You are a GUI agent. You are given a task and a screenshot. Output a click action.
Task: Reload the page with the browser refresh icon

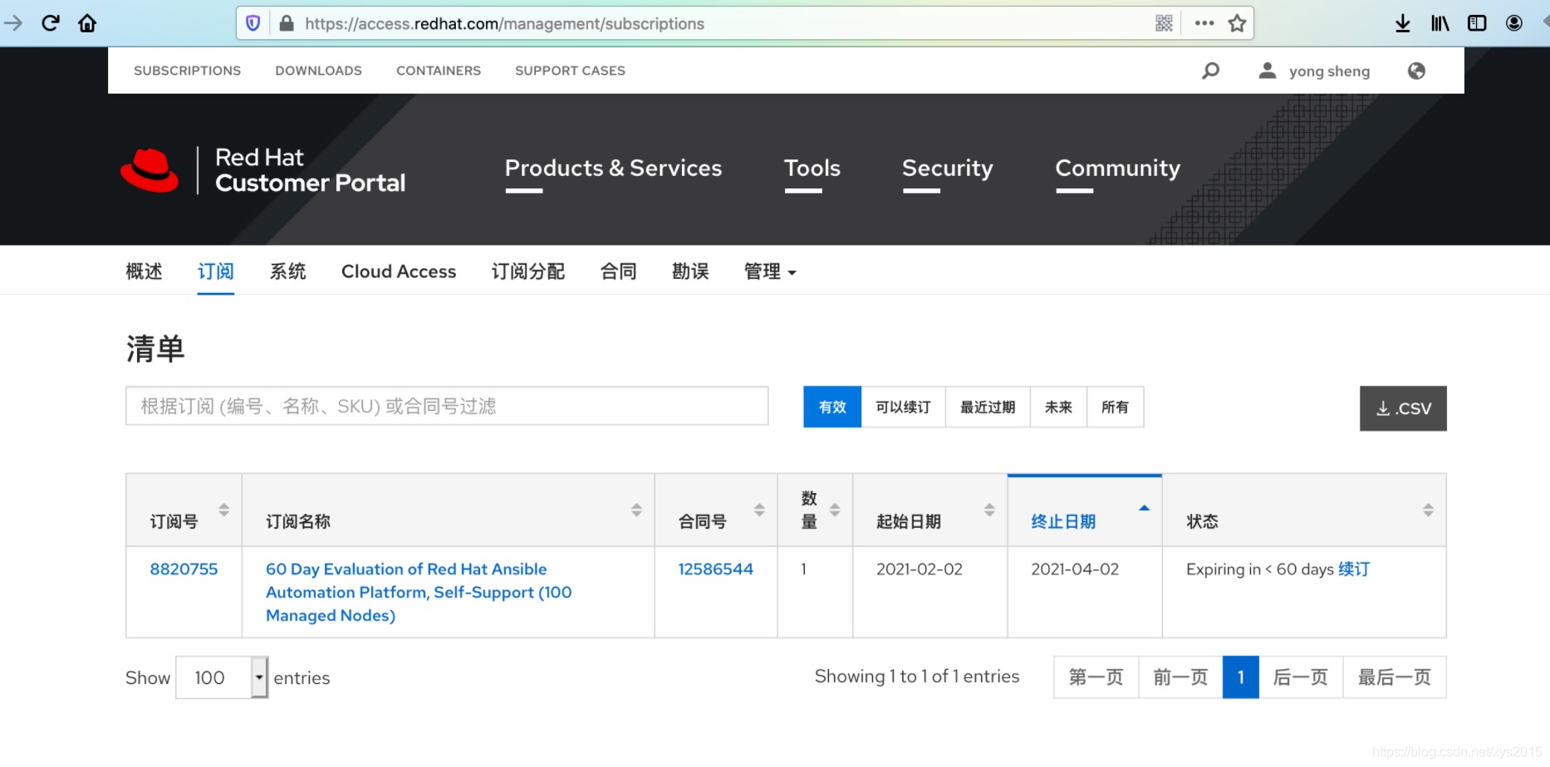pyautogui.click(x=51, y=23)
